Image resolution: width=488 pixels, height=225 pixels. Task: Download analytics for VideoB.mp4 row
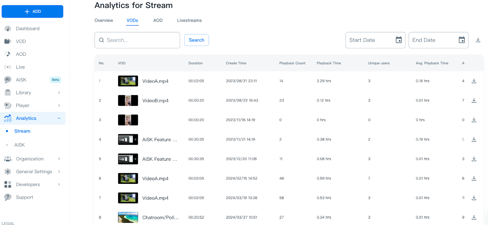(474, 100)
